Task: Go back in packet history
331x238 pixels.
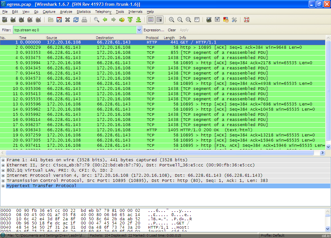Action: click(105, 20)
